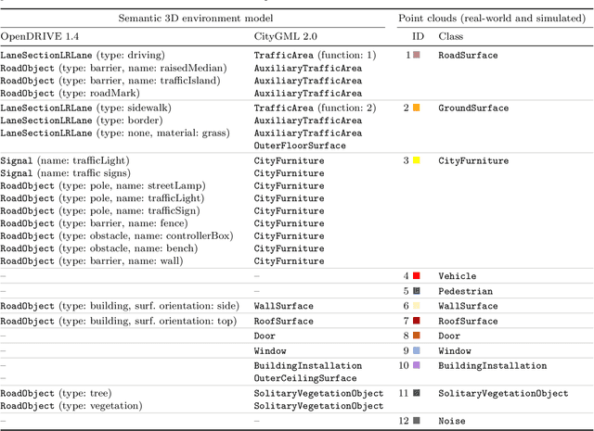The height and width of the screenshot is (431, 594).
Task: Click the CityGML 2.0 column heading
Action: point(285,36)
